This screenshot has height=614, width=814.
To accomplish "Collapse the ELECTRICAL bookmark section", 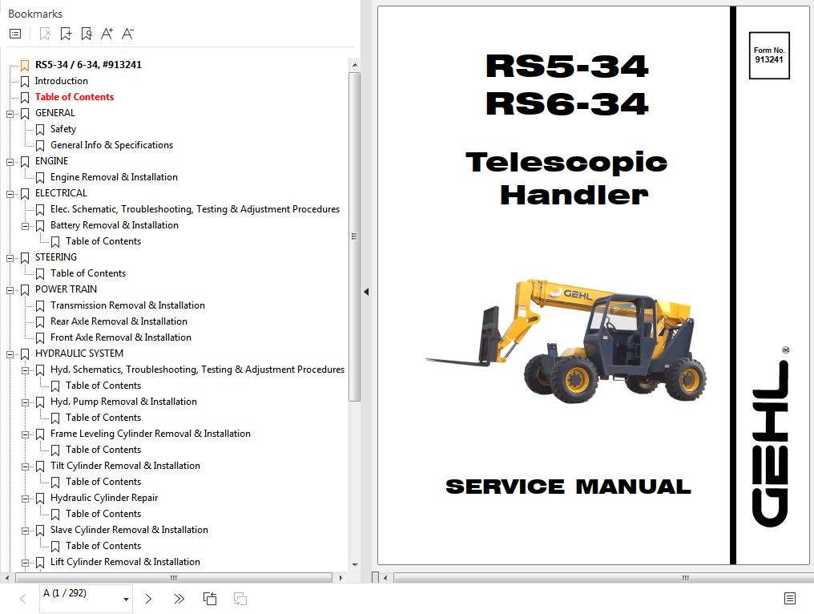I will tap(10, 194).
